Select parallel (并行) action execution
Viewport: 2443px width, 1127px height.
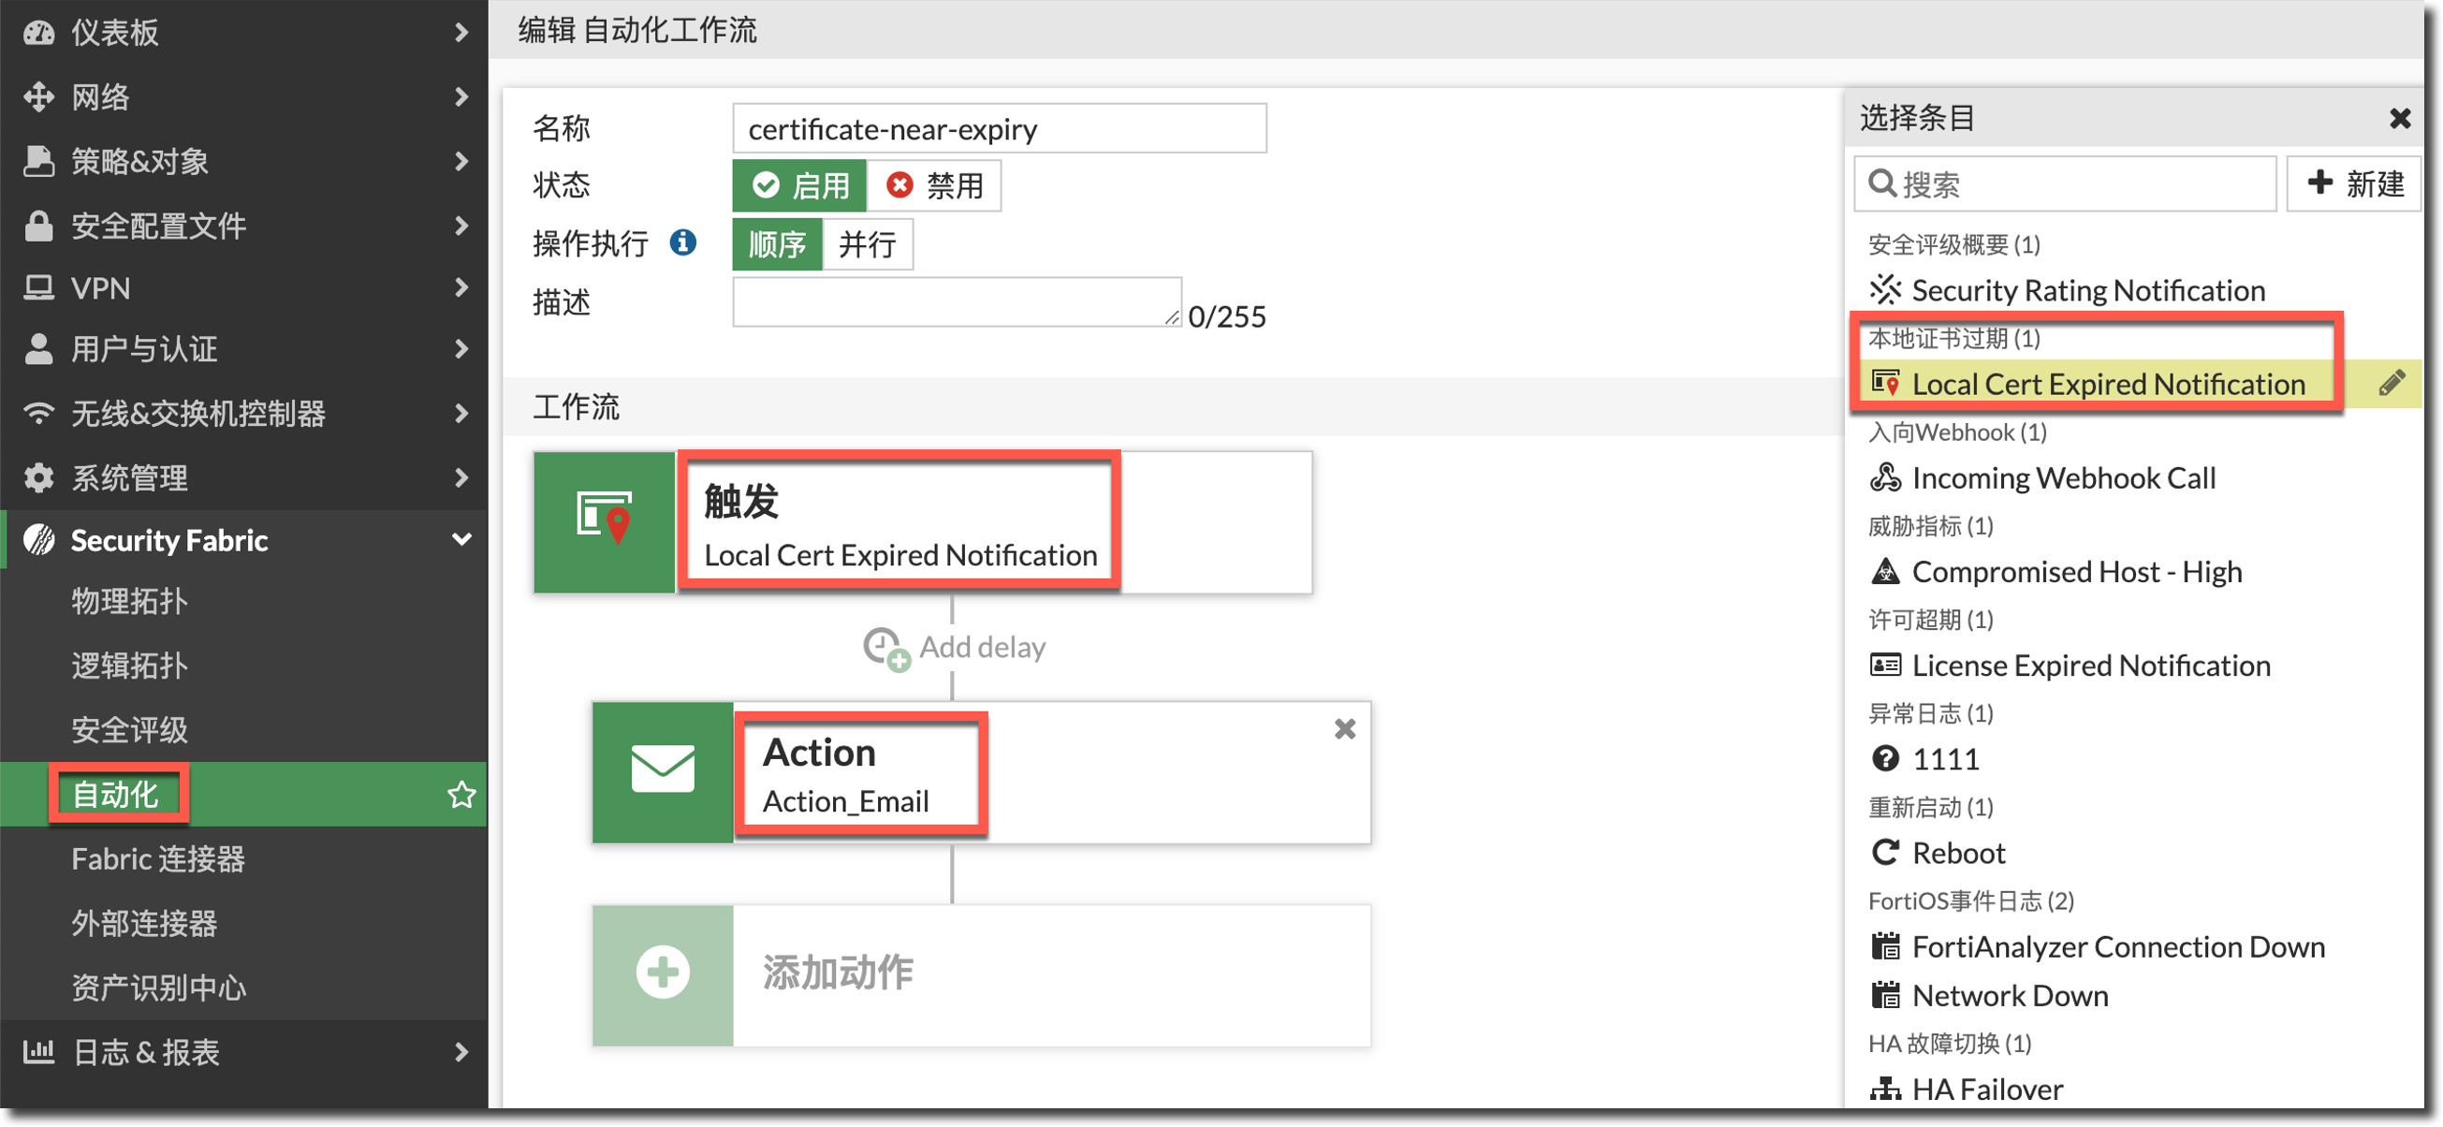pos(867,244)
